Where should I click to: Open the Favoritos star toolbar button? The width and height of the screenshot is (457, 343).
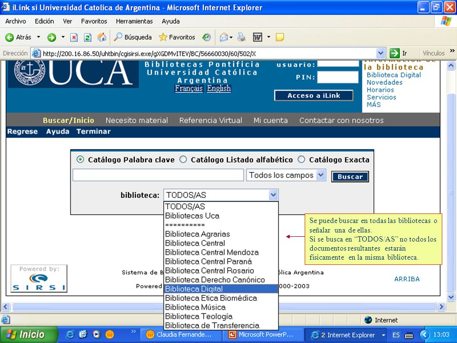(x=177, y=37)
